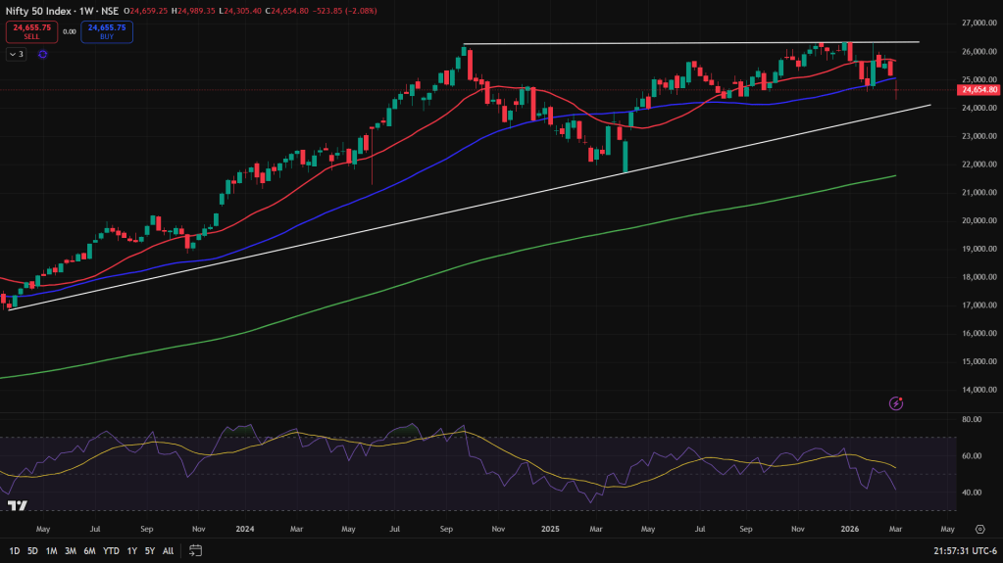Expand the collapsed indicators legend showing 3
Screen dimensions: 1003x563
point(15,54)
